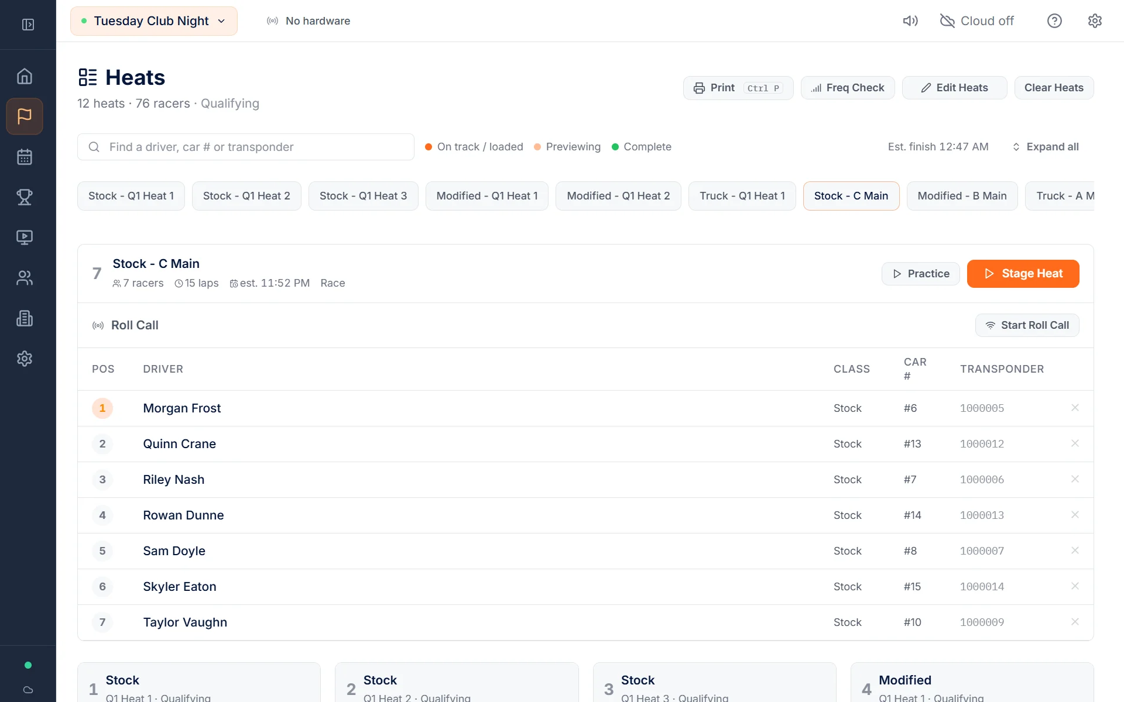The image size is (1124, 702).
Task: Remove Riley Nash with the X icon
Action: pos(1075,479)
